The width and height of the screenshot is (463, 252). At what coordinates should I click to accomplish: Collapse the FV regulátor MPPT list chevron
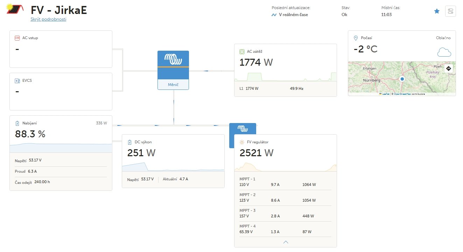click(286, 242)
